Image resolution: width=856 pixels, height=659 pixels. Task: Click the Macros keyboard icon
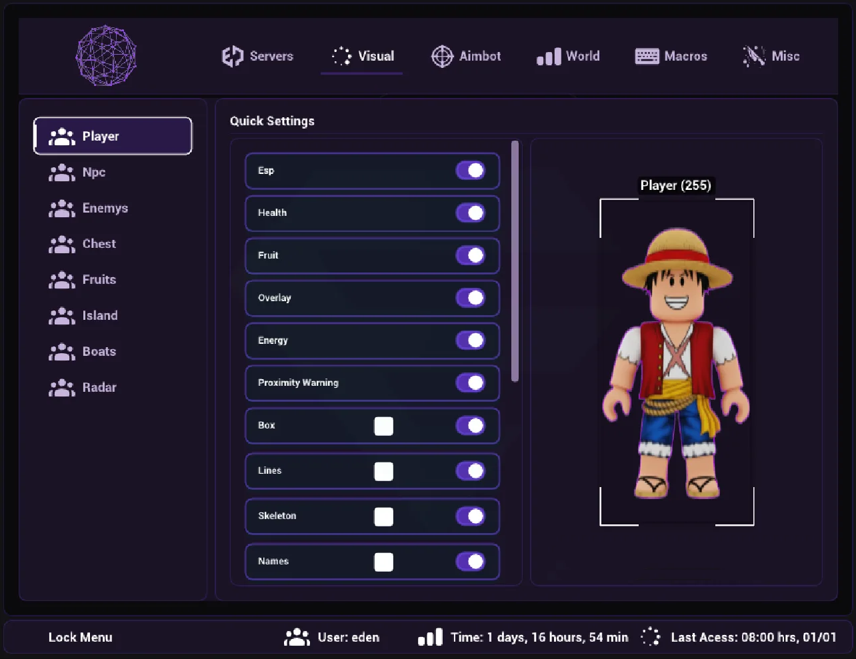647,57
